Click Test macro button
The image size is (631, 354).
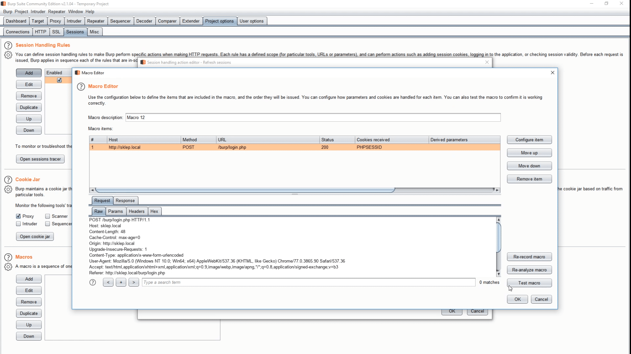click(529, 283)
